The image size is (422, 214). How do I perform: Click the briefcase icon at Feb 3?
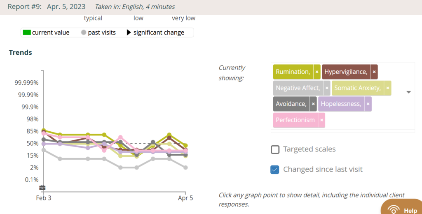pyautogui.click(x=42, y=188)
